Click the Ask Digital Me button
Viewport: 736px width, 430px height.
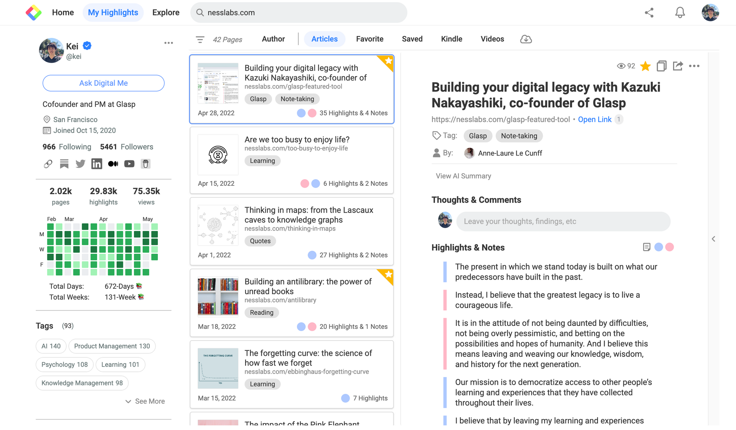point(103,83)
